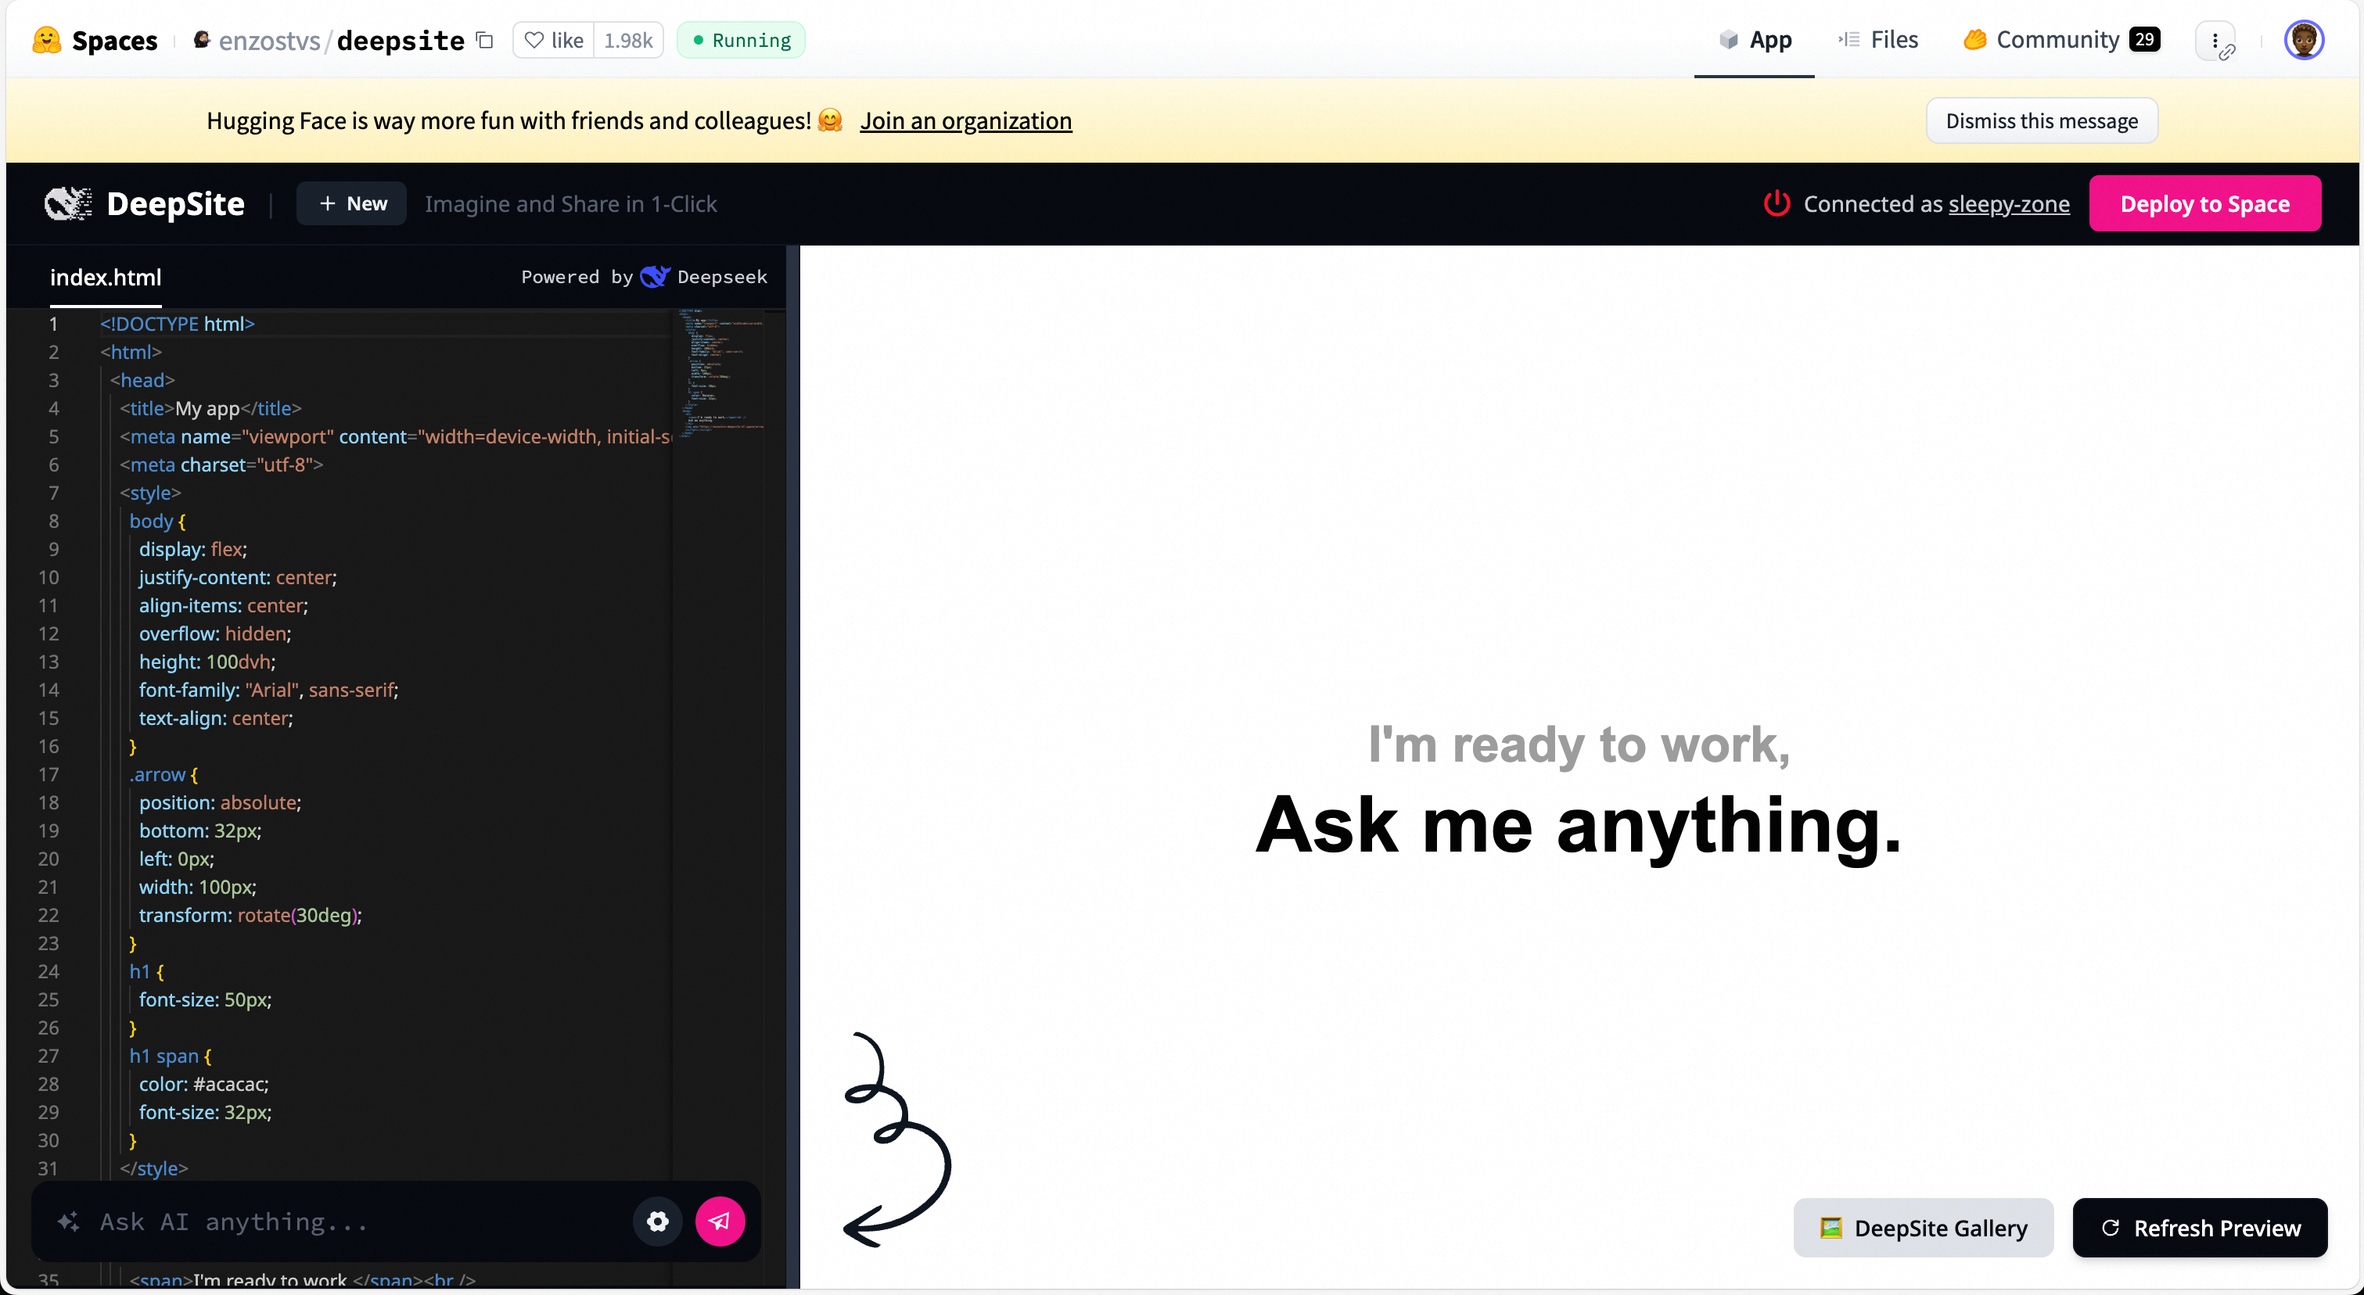
Task: Switch to the Files tab
Action: 1877,39
